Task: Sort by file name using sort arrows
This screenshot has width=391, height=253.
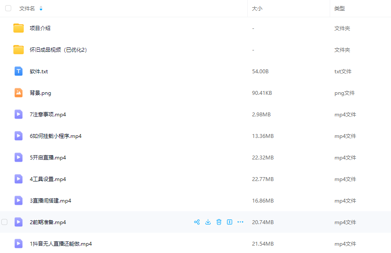Action: click(x=41, y=9)
